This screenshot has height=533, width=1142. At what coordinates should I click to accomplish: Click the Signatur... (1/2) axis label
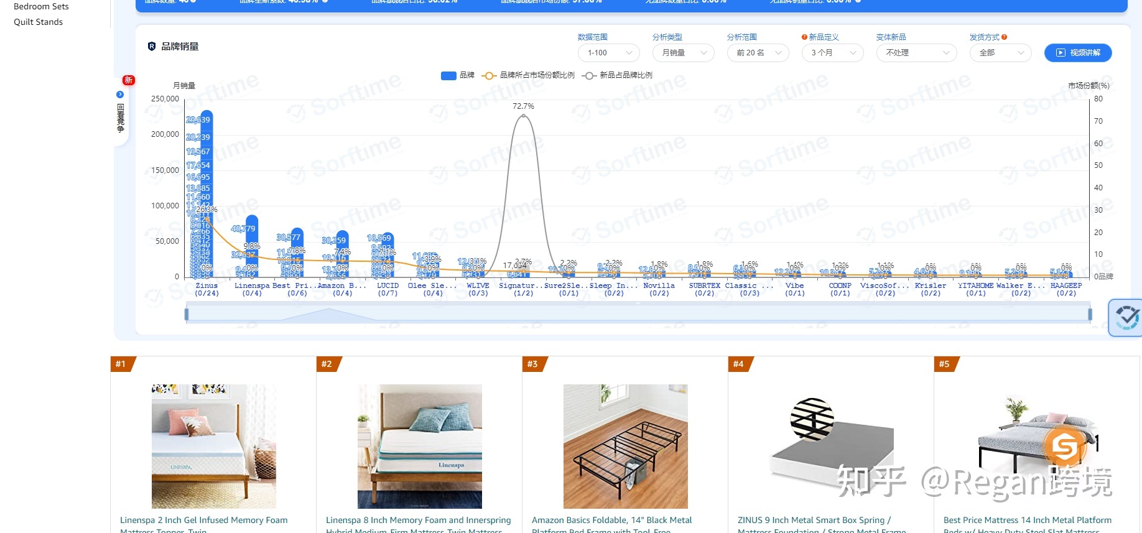pos(524,289)
